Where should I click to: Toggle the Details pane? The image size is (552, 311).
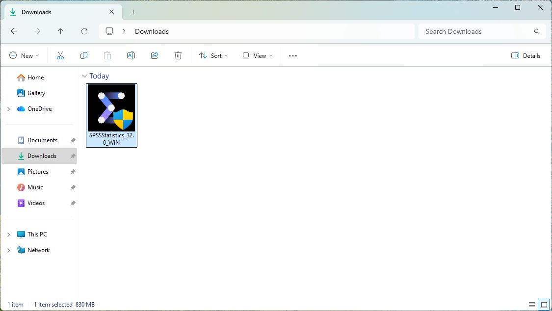click(526, 55)
